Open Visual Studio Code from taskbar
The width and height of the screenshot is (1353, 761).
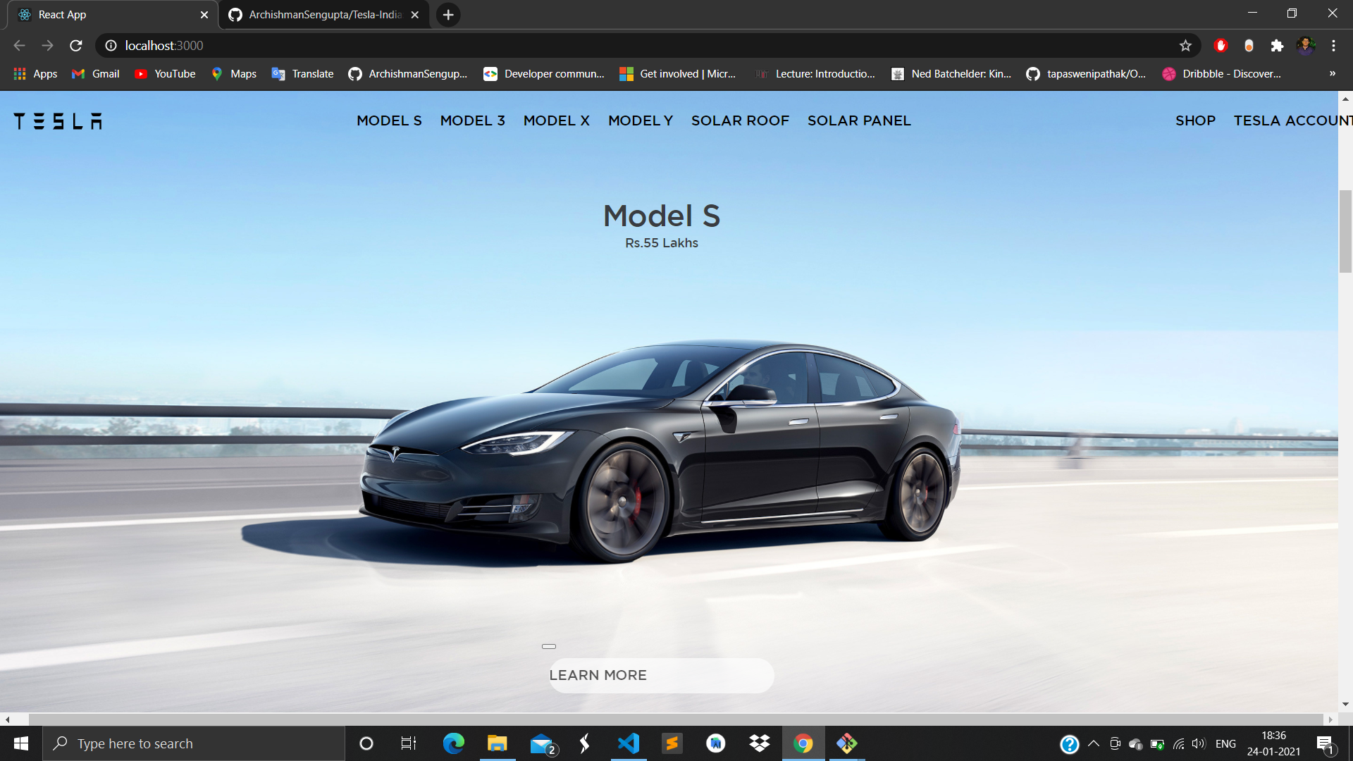click(x=628, y=743)
